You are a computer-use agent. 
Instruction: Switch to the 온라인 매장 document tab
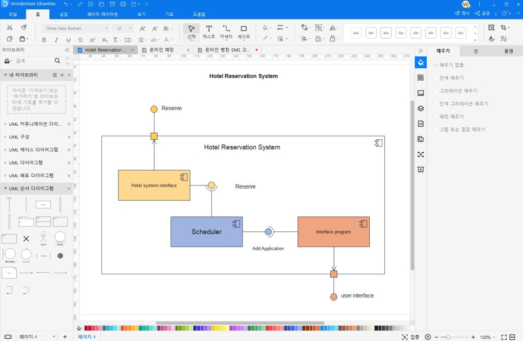(x=161, y=50)
